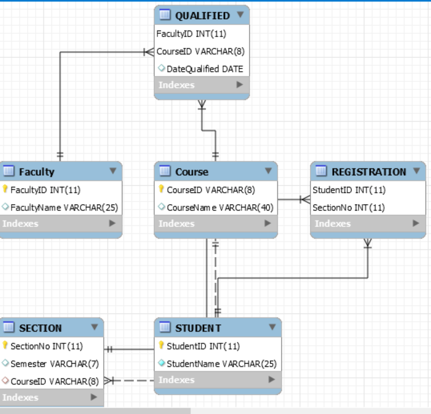431x414 pixels.
Task: Click the Course table header icon
Action: click(163, 172)
